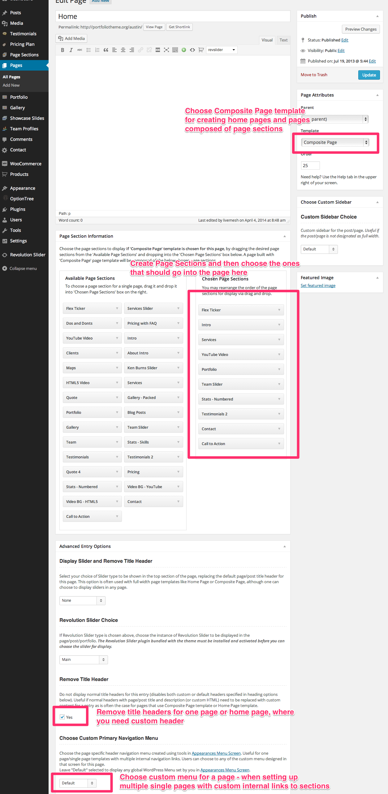Open the slider type dropdown showing None

click(x=82, y=601)
